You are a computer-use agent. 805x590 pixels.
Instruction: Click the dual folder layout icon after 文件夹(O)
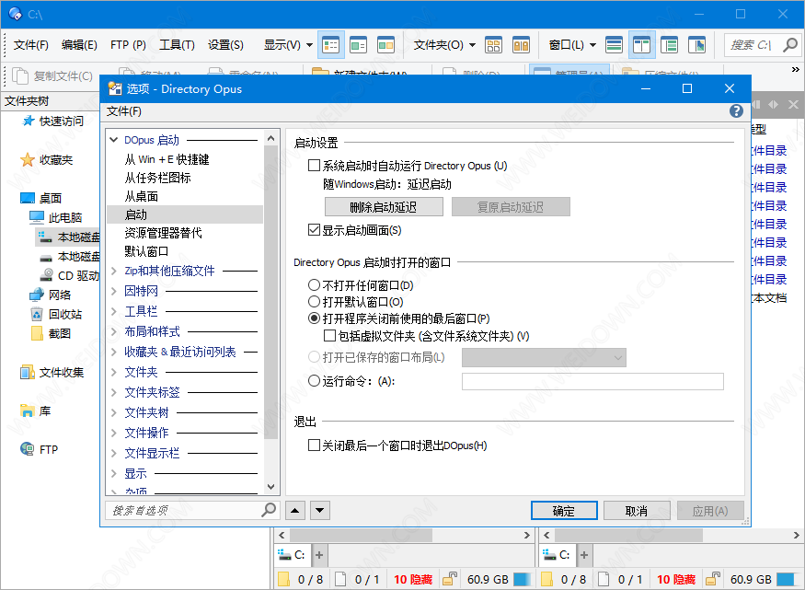521,45
